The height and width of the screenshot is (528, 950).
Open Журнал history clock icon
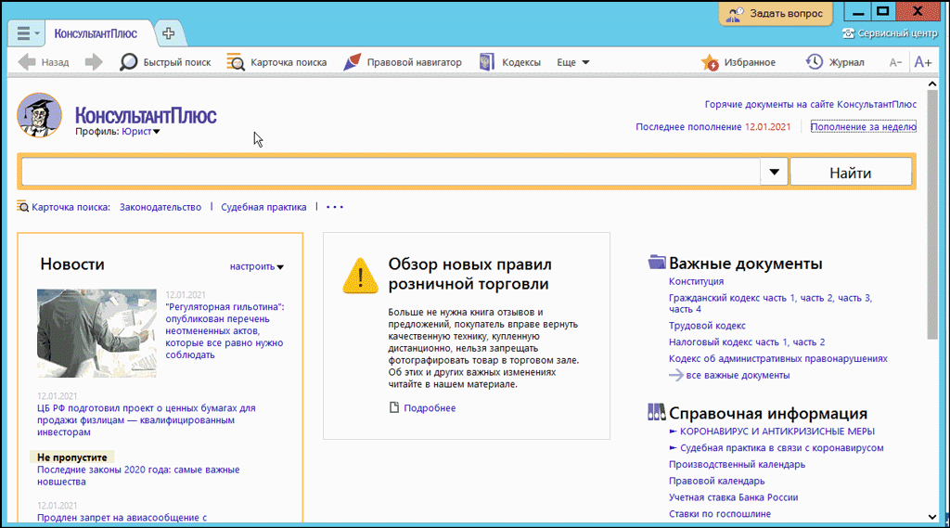point(835,62)
